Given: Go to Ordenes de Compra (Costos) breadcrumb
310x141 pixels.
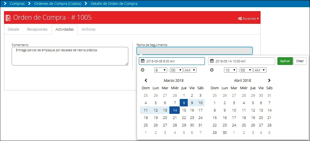Looking at the screenshot, I should (58, 3).
